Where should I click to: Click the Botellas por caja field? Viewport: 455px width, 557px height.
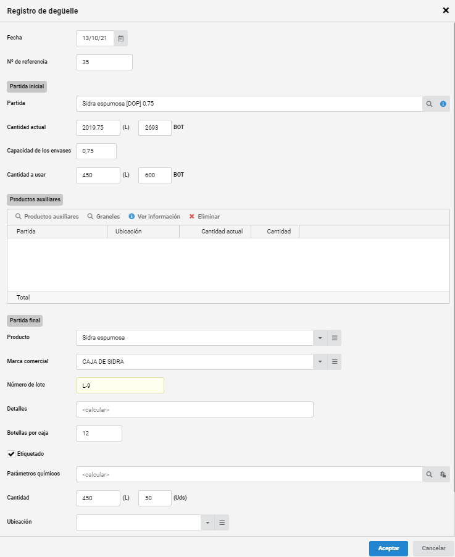coord(99,433)
